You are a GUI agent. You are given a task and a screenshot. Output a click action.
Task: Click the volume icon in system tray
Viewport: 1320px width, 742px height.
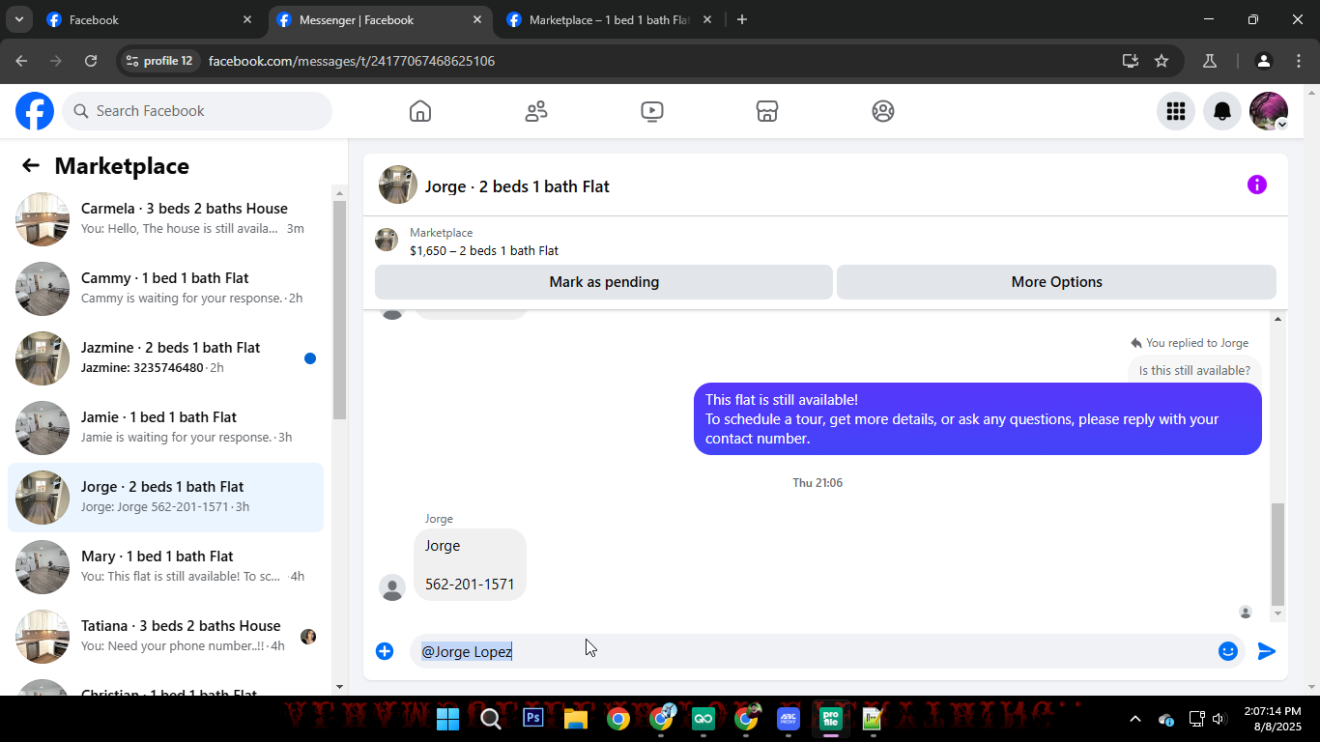[x=1219, y=719]
